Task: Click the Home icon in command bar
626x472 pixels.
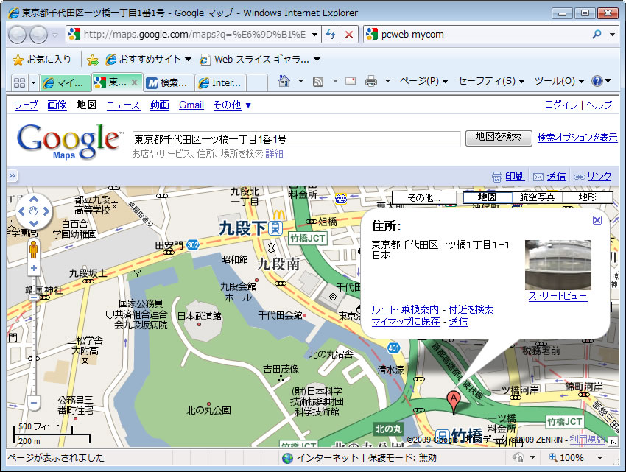Action: (x=284, y=81)
